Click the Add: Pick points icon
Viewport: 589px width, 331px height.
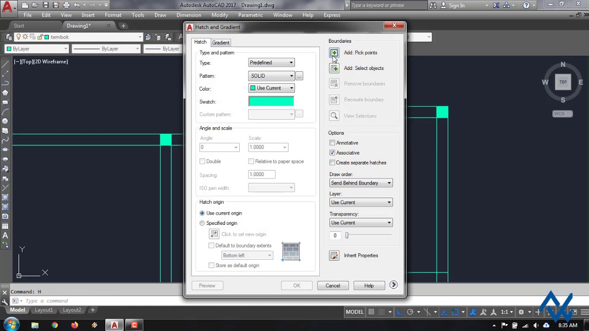click(x=334, y=53)
